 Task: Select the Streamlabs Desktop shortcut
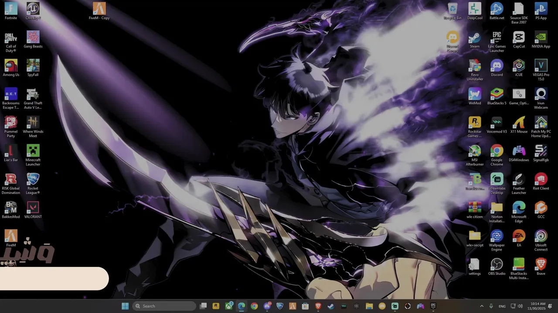coord(497,184)
